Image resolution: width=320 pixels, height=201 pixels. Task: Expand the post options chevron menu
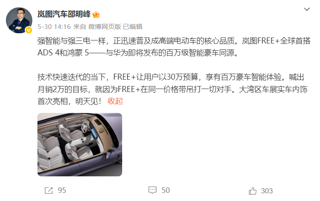coord(307,9)
